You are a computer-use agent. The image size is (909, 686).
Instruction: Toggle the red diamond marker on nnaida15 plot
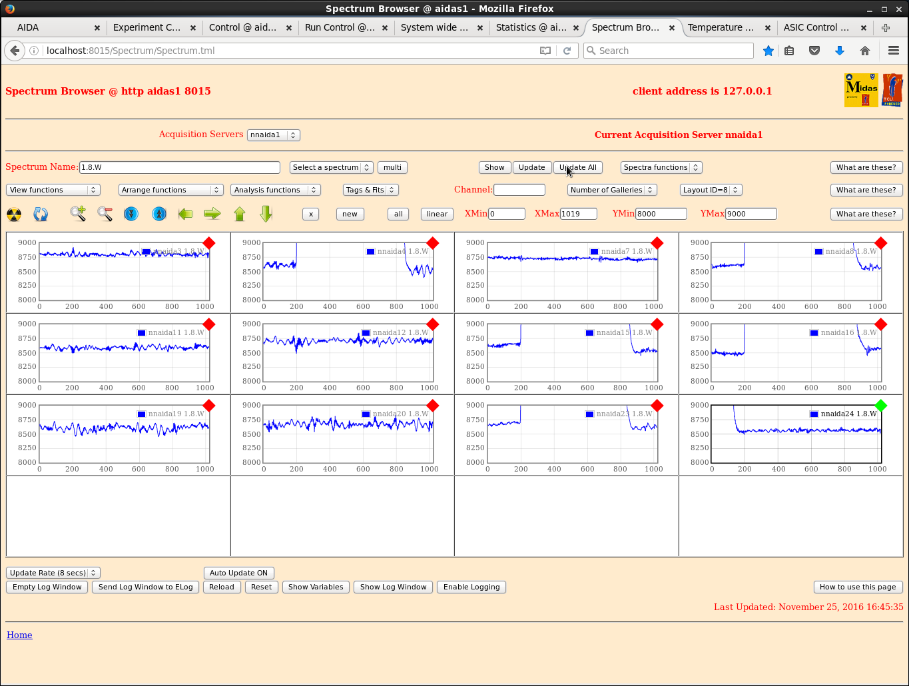[x=657, y=324]
